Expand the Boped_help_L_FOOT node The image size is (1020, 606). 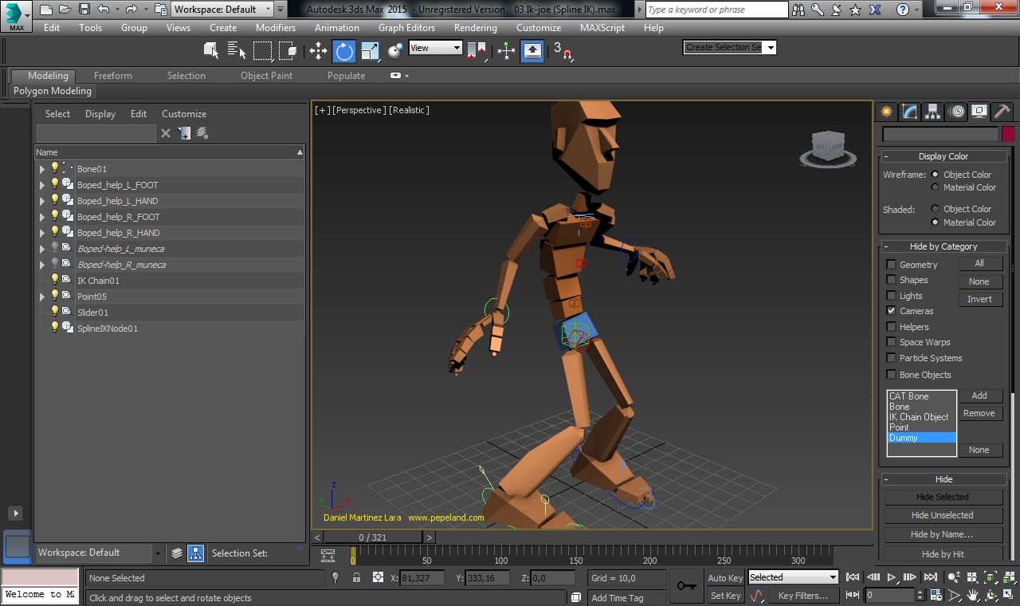(41, 185)
